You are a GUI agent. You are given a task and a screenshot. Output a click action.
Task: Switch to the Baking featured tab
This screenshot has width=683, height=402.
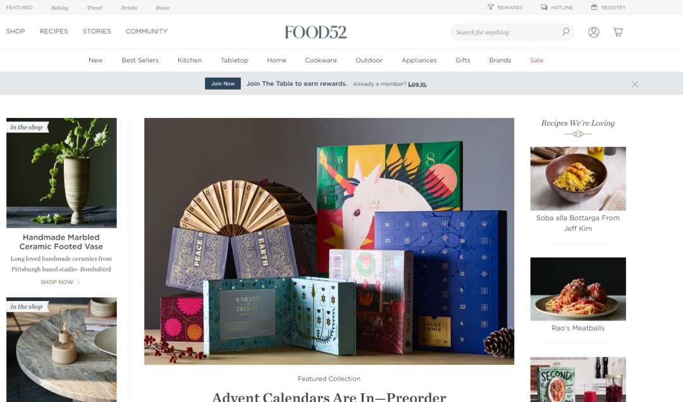(59, 8)
